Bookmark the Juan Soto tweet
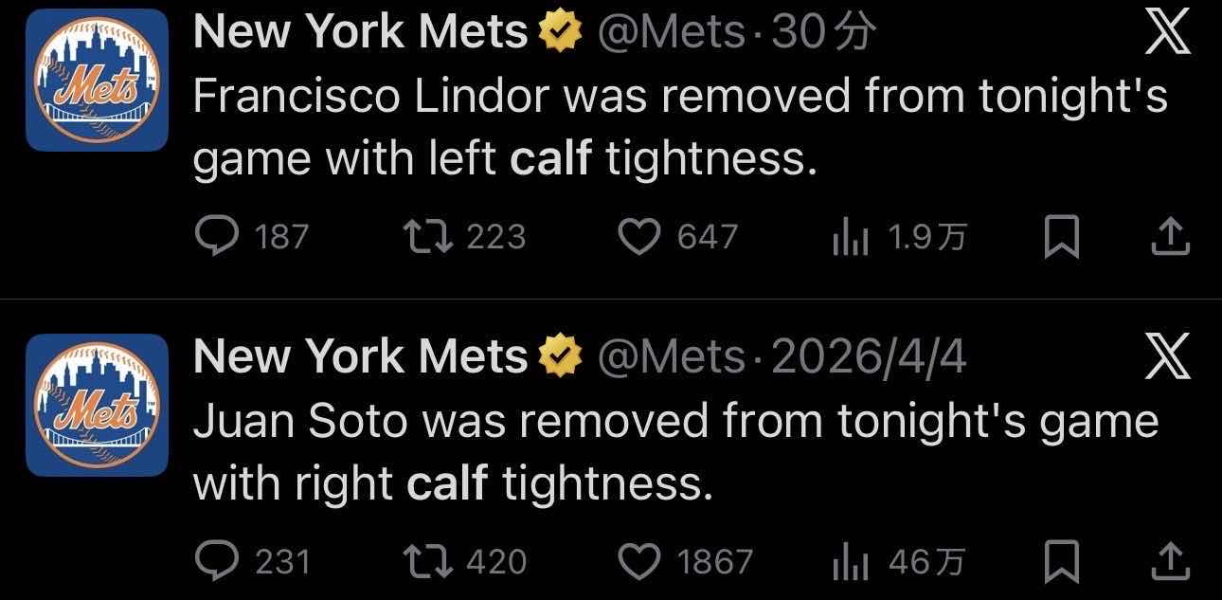1222x600 pixels. click(x=1061, y=562)
